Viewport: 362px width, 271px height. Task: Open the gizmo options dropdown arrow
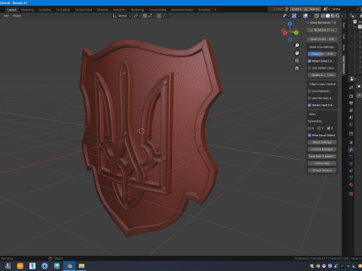[x=299, y=16]
